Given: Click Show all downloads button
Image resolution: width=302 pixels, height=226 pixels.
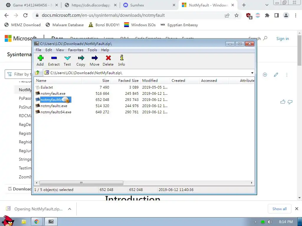Looking at the screenshot, I should (280, 209).
